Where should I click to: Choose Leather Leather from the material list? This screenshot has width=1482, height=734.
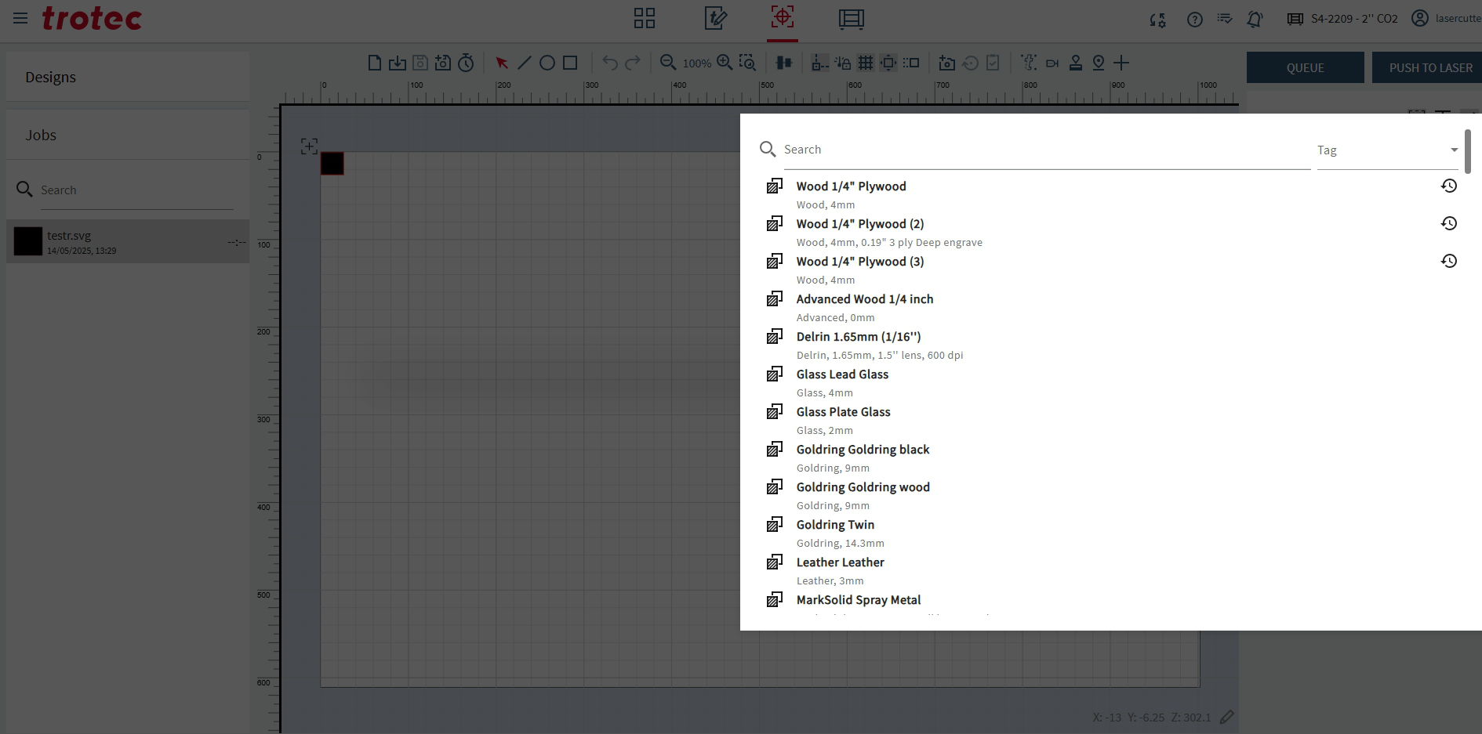[840, 562]
